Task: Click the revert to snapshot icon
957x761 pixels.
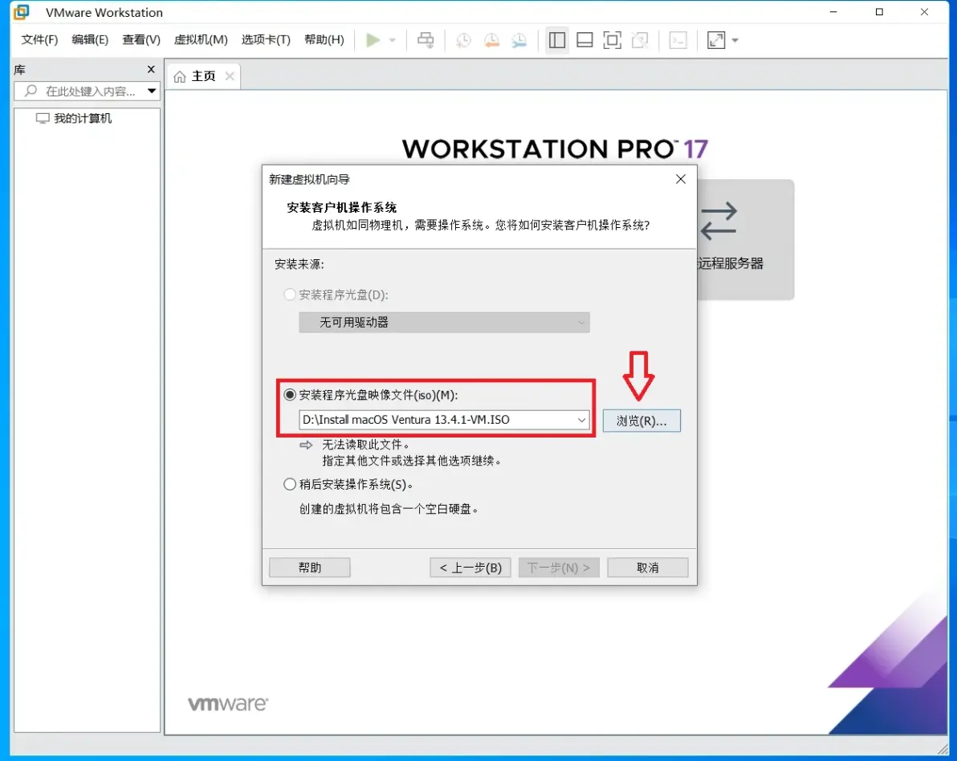Action: (491, 40)
